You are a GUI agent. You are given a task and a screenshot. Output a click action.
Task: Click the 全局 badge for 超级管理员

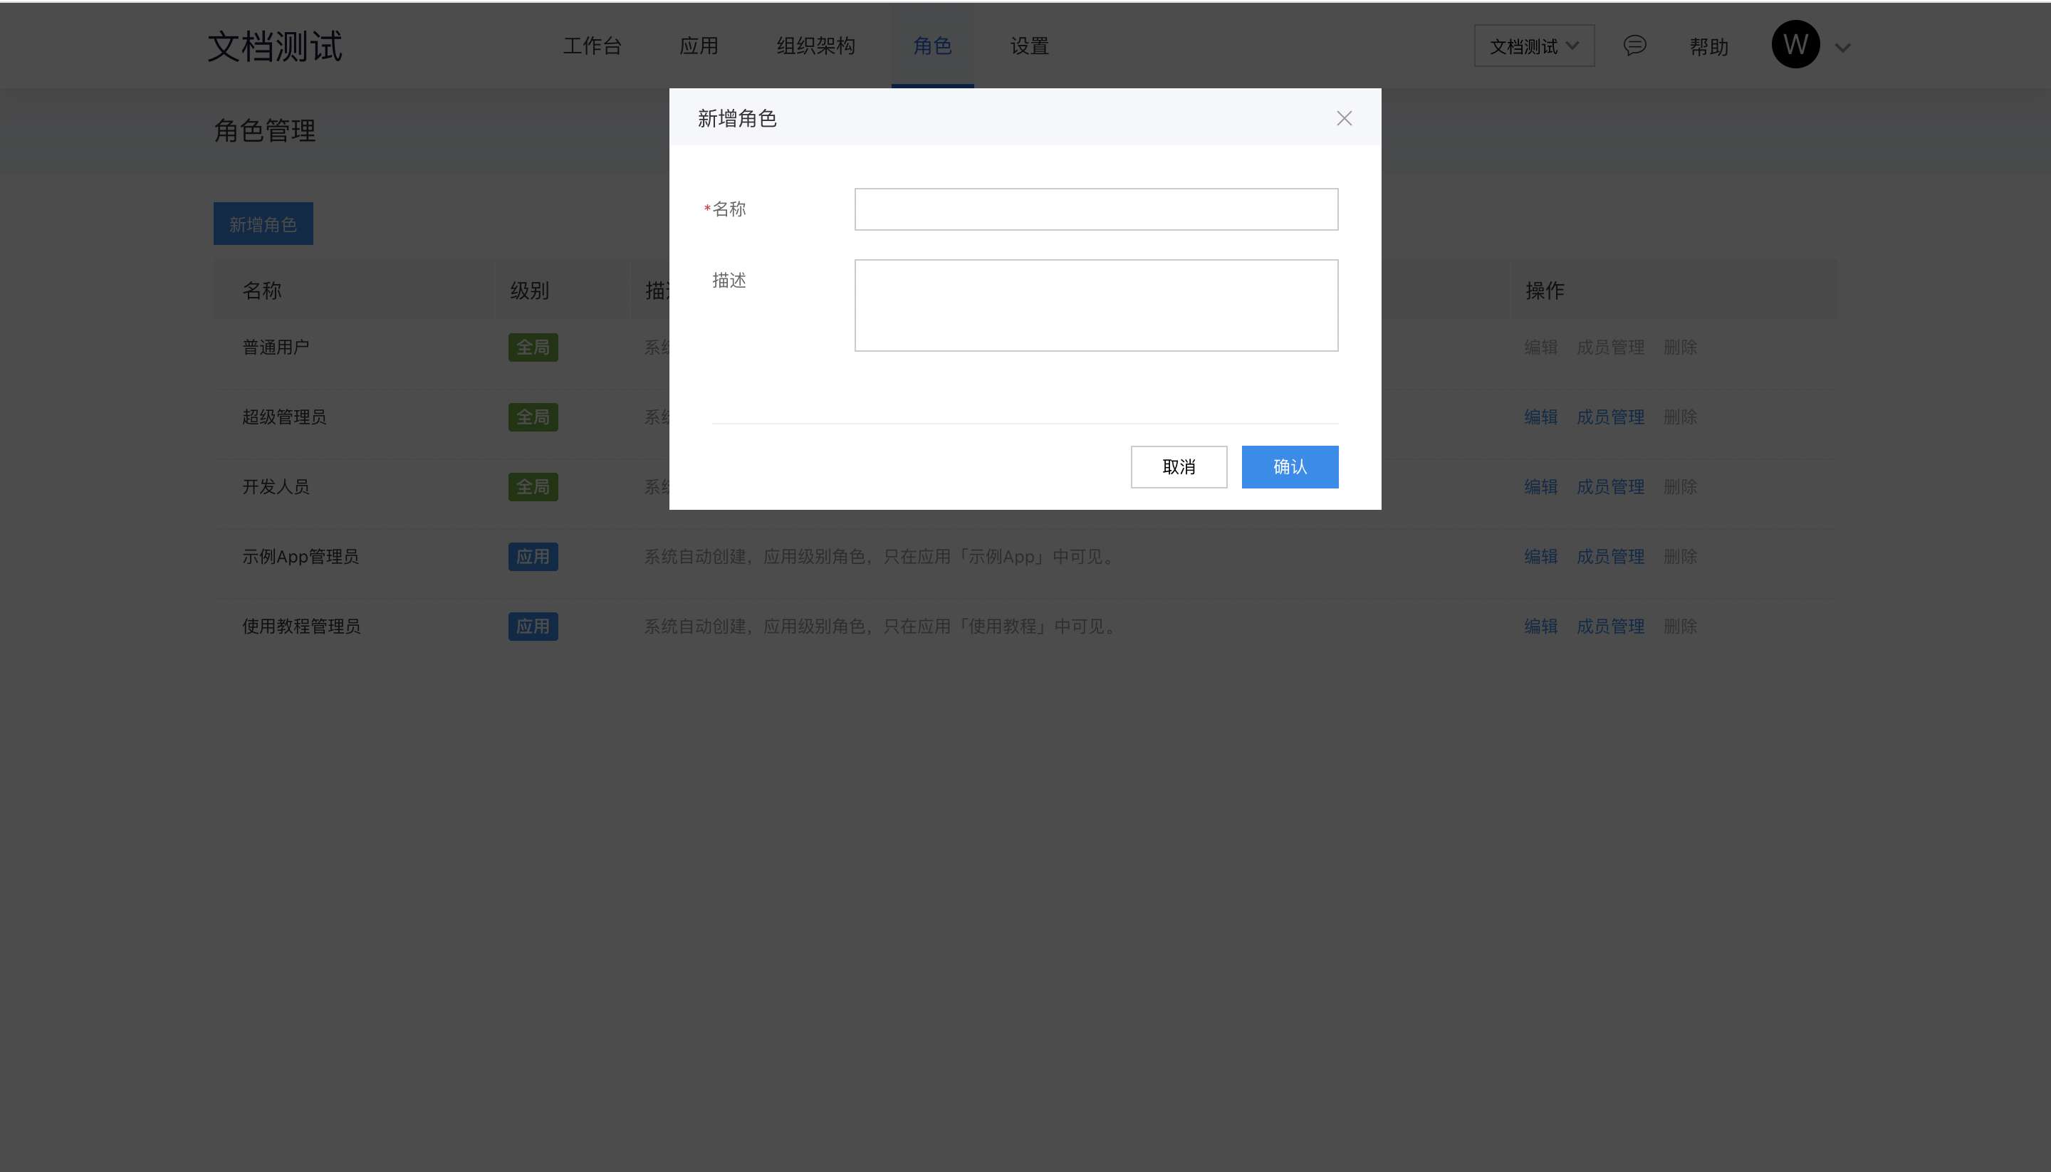(533, 417)
